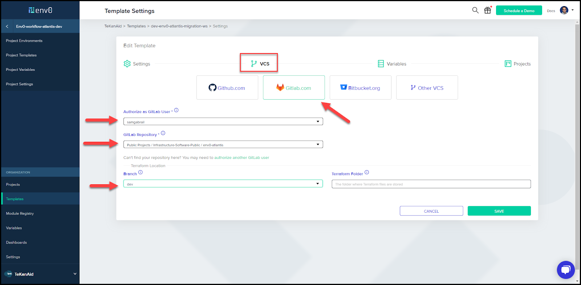581x285 pixels.
Task: Focus the Terraform Folder input field
Action: [431, 184]
